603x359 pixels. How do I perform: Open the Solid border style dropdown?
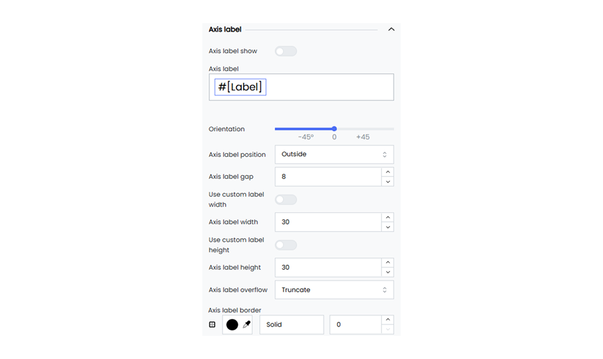coord(292,325)
